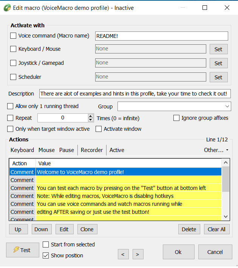238x268 pixels.
Task: Enable Joystick / Gamepad activation
Action: (13, 63)
